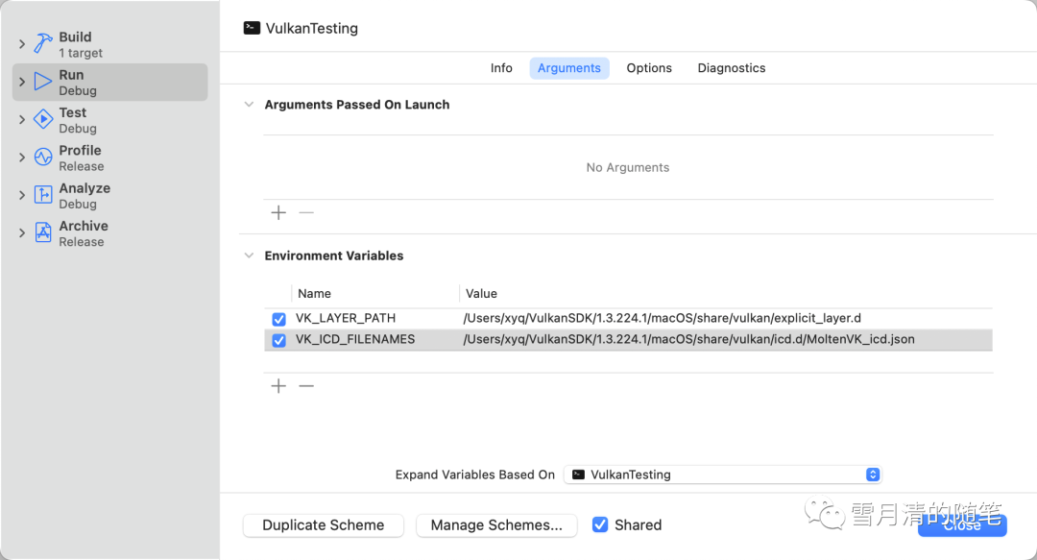
Task: Click the Test diamond icon
Action: (x=43, y=119)
